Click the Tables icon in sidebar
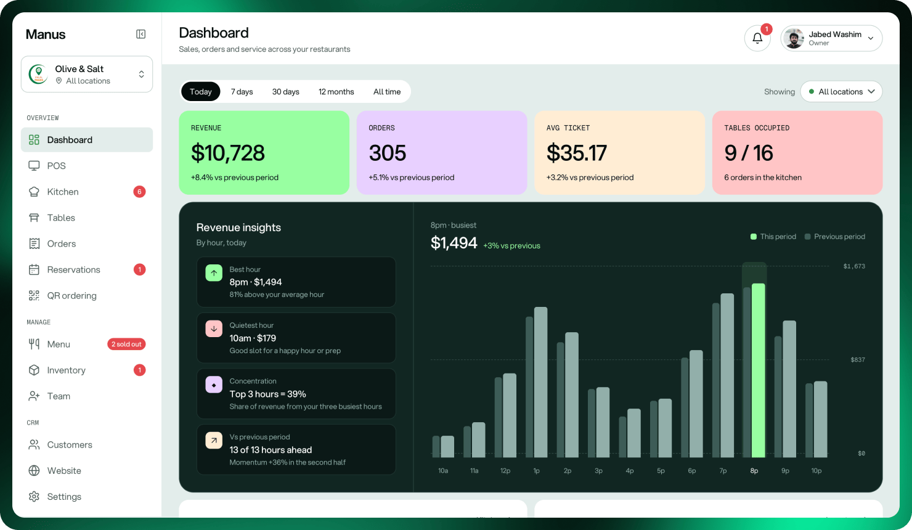The width and height of the screenshot is (912, 530). (34, 218)
